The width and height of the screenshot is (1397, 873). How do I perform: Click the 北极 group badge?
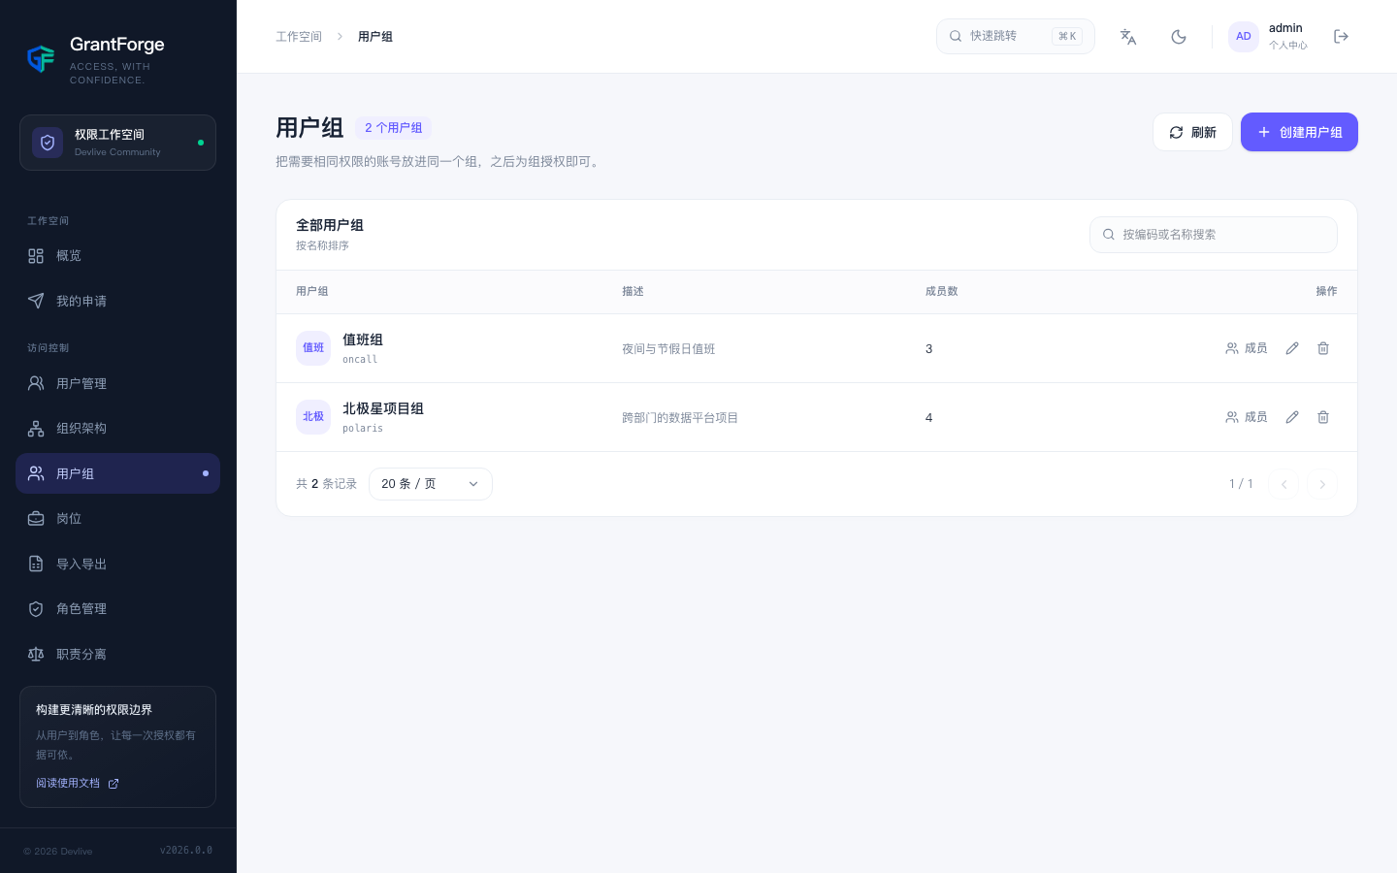pyautogui.click(x=313, y=417)
